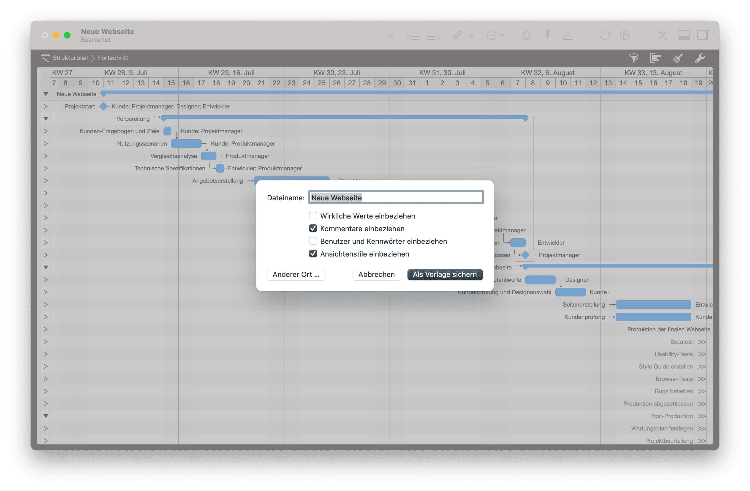The image size is (750, 491).
Task: Click the bell notifications icon in toolbar
Action: click(527, 35)
